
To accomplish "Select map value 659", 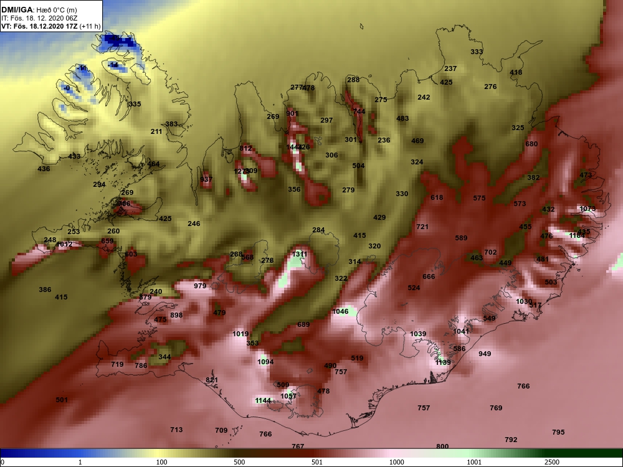I will pyautogui.click(x=107, y=240).
